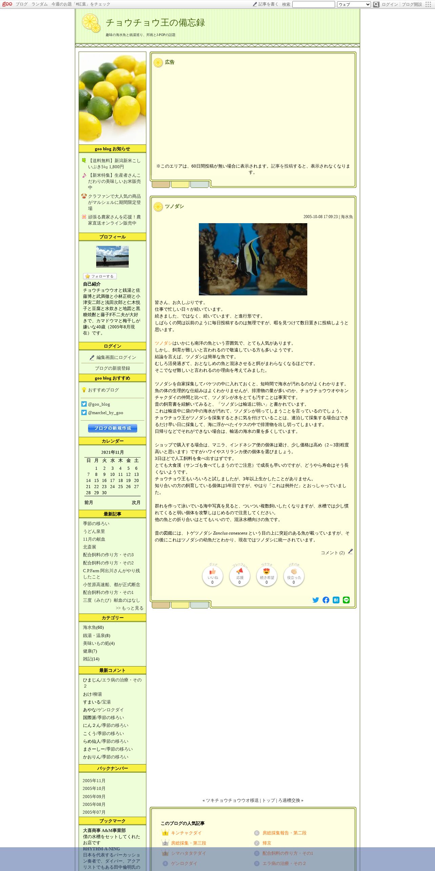Click 次月 in the calendar

136,502
